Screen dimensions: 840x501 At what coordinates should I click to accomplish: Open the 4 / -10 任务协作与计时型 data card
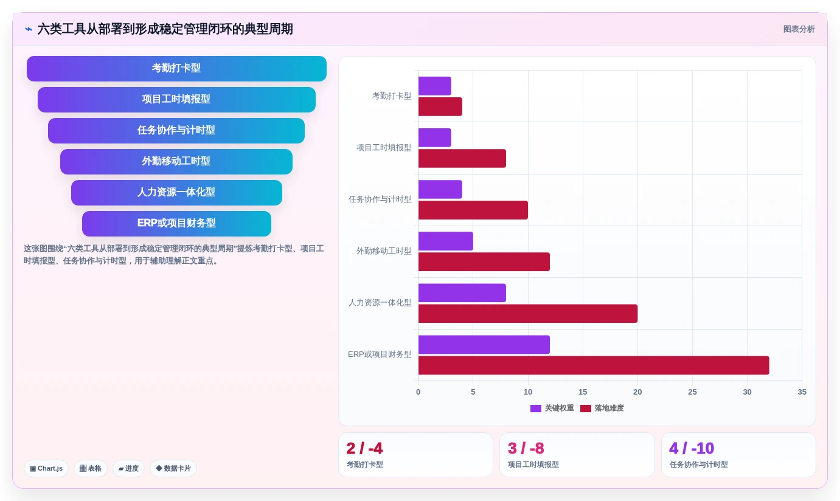738,455
